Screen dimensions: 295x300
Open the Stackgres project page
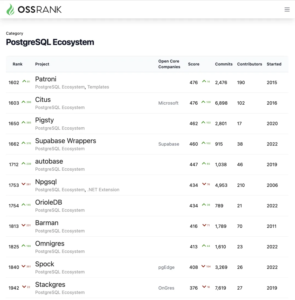50,284
